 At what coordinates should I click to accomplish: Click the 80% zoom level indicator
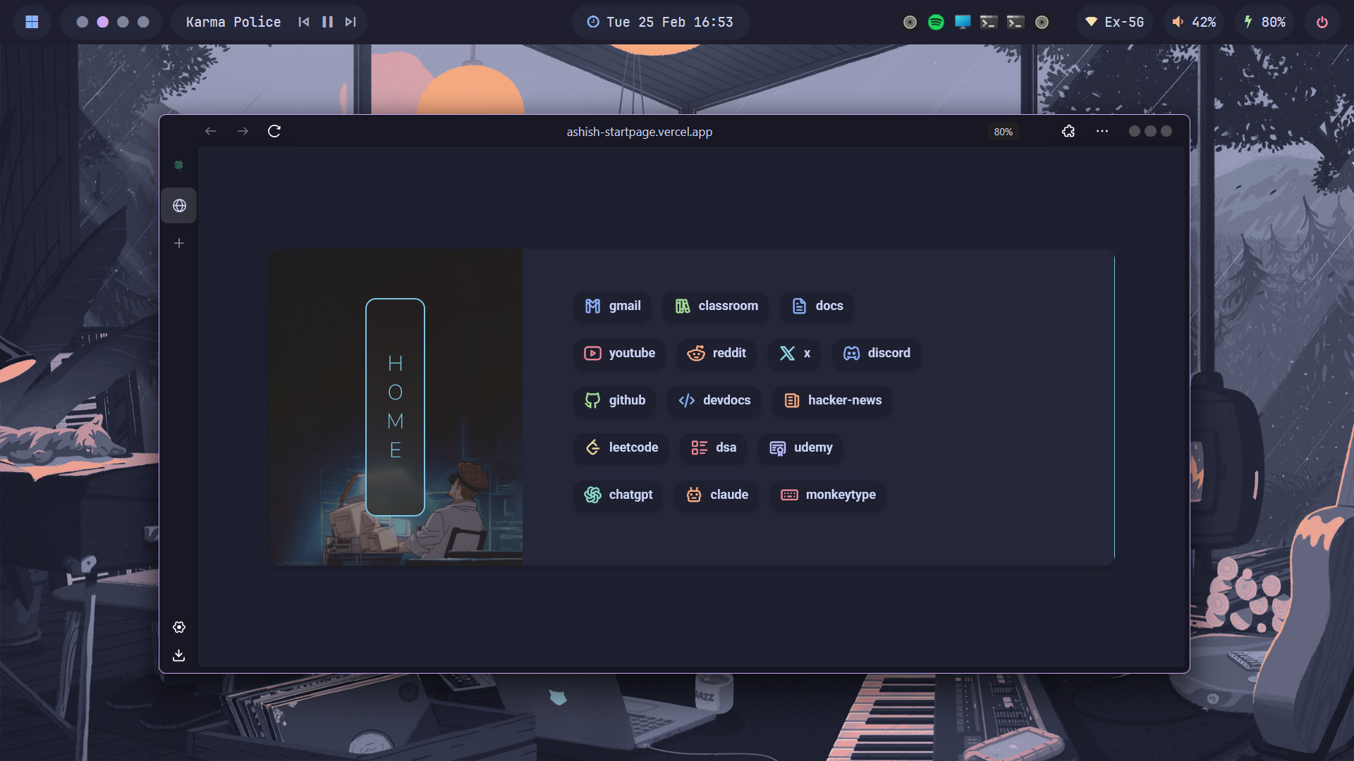[x=1003, y=132]
